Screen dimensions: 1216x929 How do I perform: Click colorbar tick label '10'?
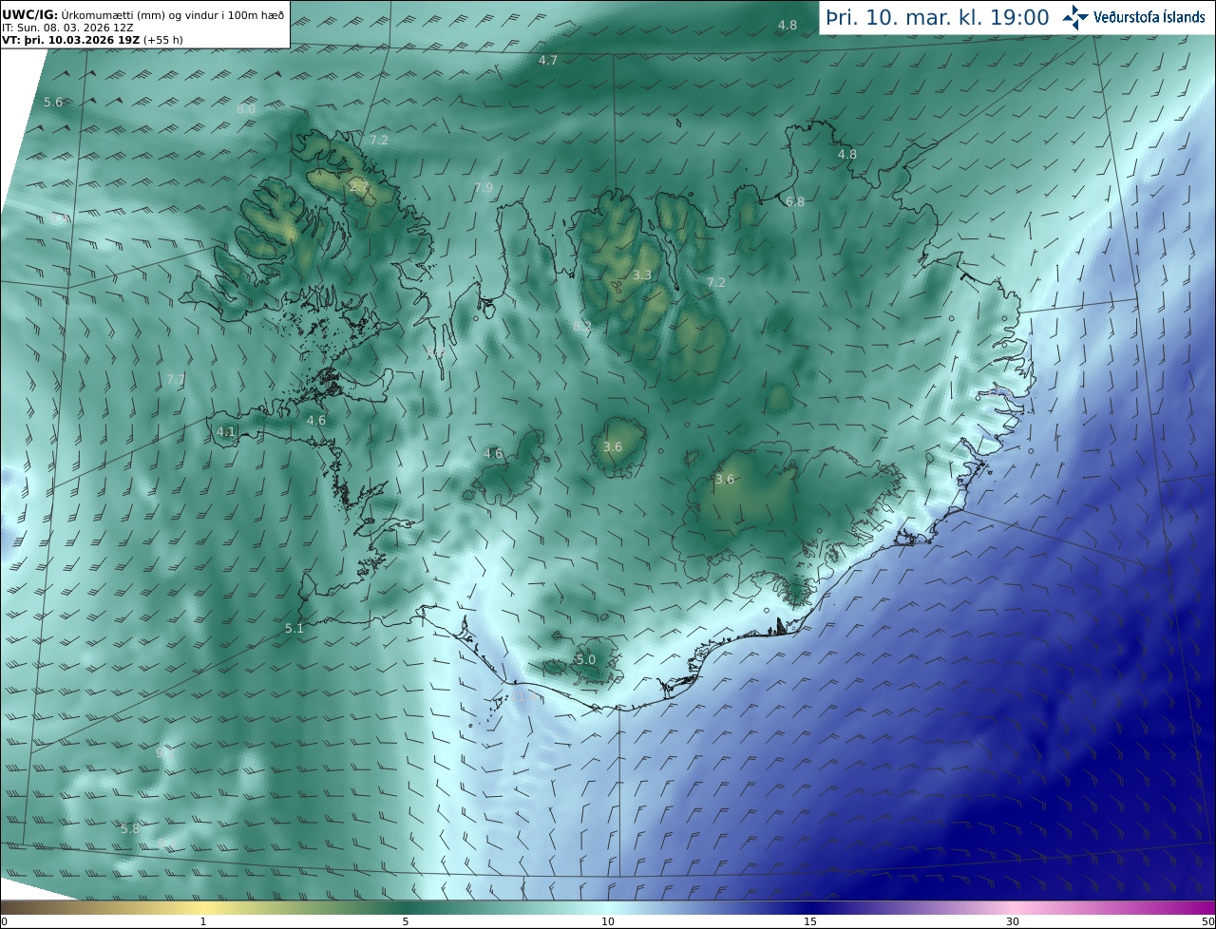point(608,921)
